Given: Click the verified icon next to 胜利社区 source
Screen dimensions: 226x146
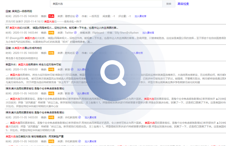Looking at the screenshot, I should point(77,53).
